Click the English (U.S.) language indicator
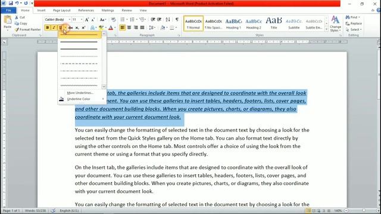The width and height of the screenshot is (381, 214). (69, 210)
